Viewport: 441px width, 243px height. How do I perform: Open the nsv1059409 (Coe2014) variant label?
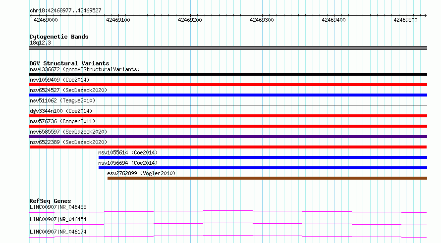[x=59, y=80]
